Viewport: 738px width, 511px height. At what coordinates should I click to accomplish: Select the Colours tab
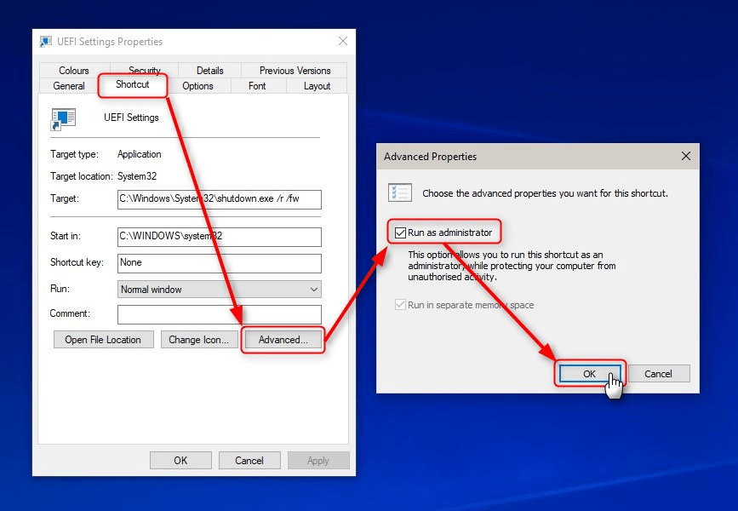[74, 70]
